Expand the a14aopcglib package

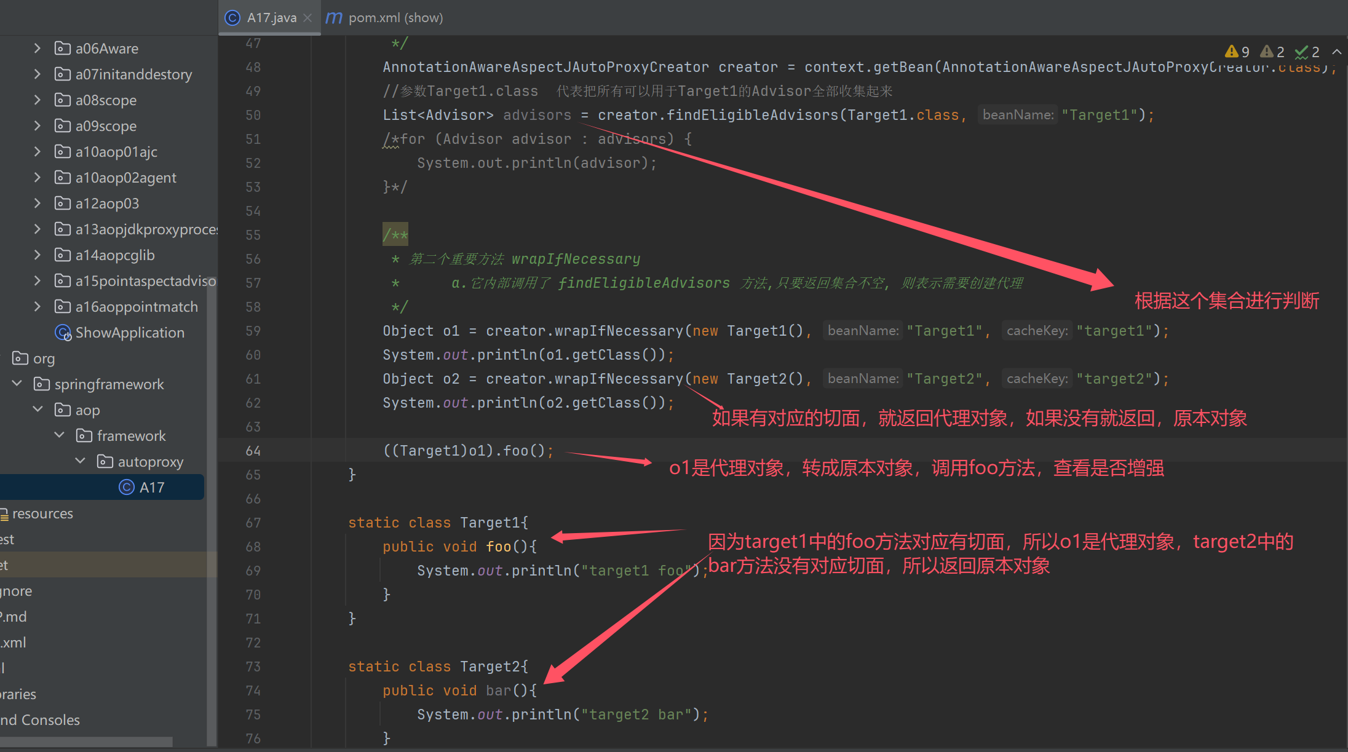pos(38,255)
